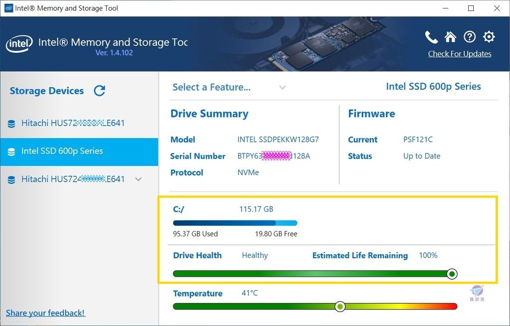The image size is (510, 326).
Task: Click the serial number value
Action: point(273,156)
